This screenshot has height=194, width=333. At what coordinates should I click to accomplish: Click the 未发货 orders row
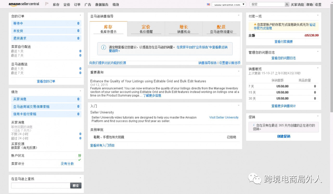coord(46,31)
